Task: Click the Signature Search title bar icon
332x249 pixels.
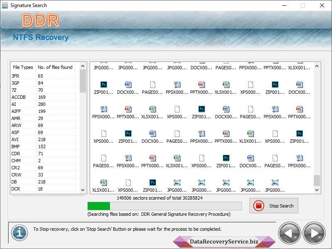Action: tap(5, 5)
